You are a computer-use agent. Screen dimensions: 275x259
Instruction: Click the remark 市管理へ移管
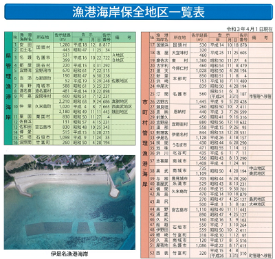[260, 97]
